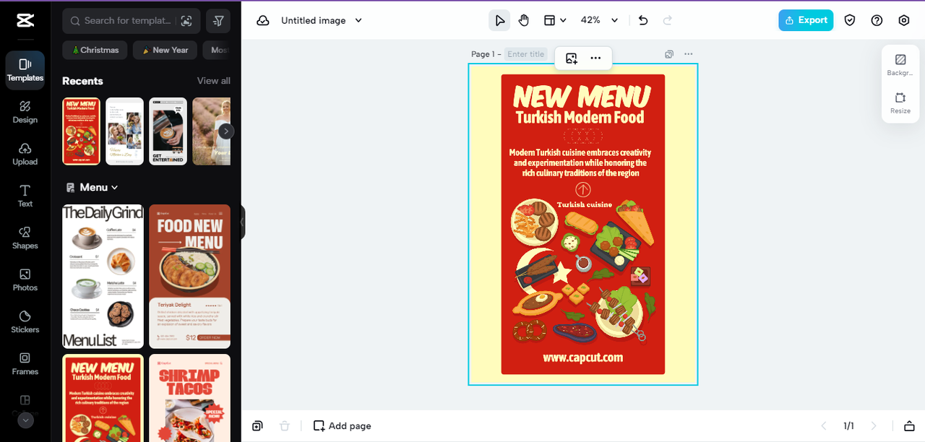The height and width of the screenshot is (442, 925).
Task: Click the add page copy icon bottom left
Action: point(257,426)
